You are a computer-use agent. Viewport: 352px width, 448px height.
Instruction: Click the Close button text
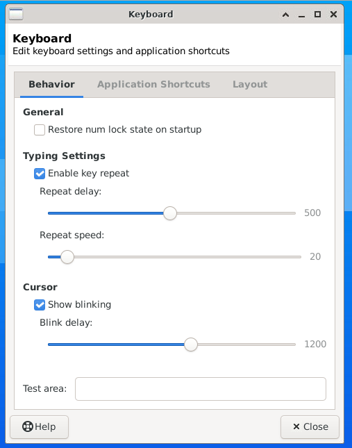pyautogui.click(x=316, y=426)
